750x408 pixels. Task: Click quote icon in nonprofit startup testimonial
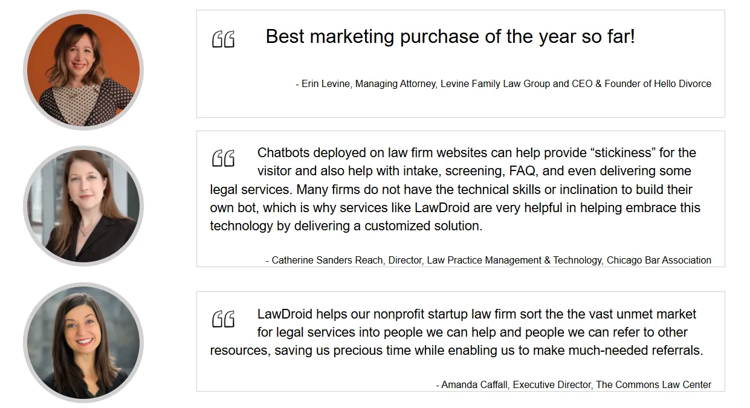pos(223,319)
